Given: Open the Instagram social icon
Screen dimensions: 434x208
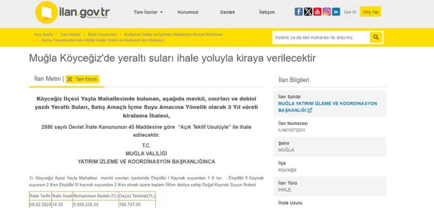Looking at the screenshot, I should [327, 12].
